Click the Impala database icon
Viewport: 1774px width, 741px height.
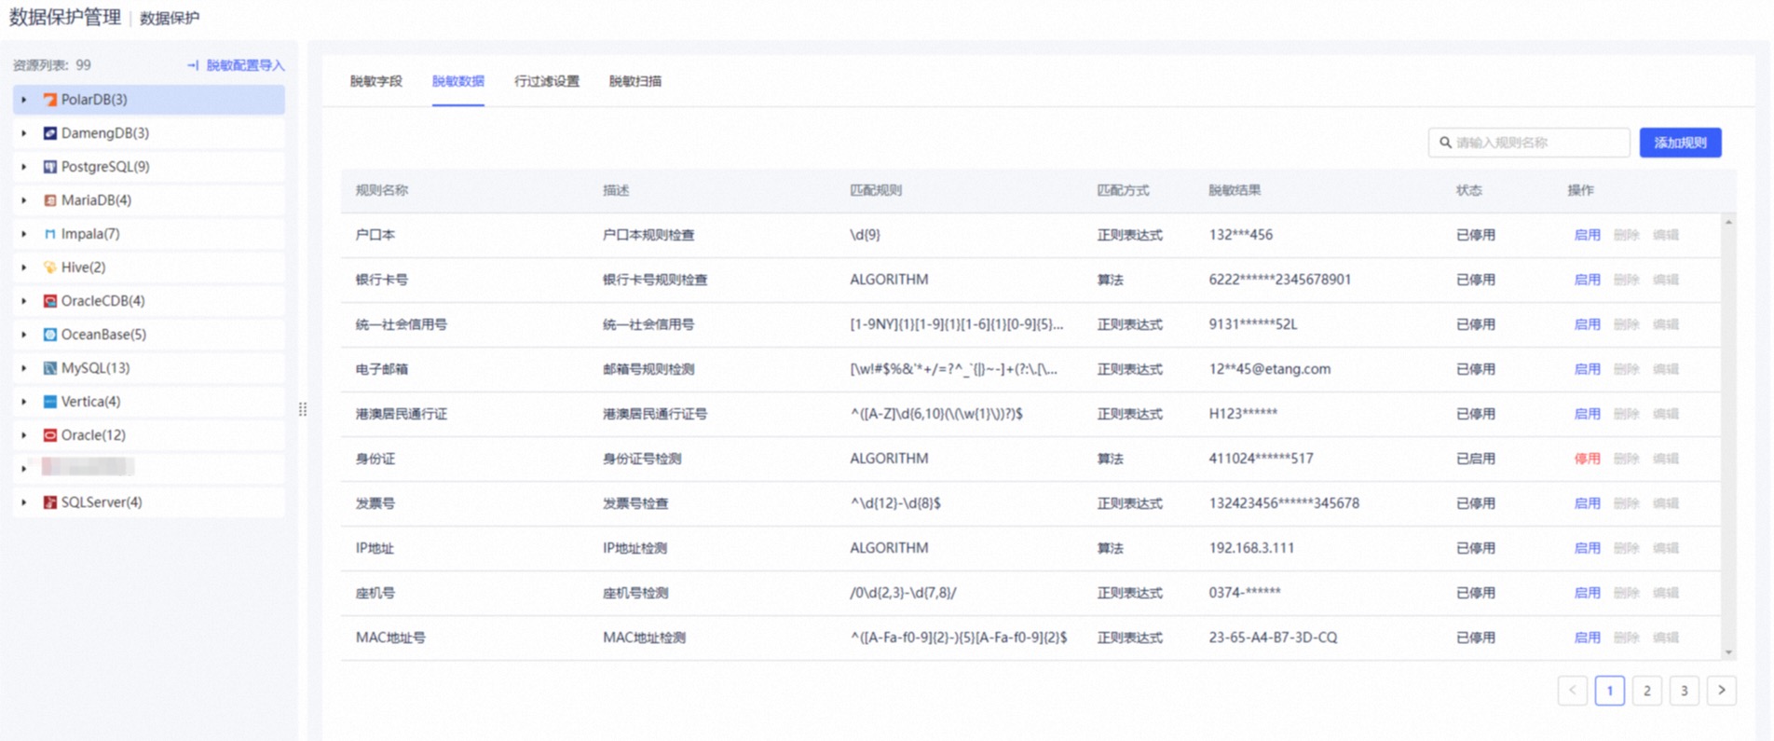point(50,234)
